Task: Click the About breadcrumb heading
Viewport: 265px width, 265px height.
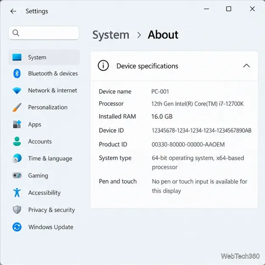Action: point(163,35)
